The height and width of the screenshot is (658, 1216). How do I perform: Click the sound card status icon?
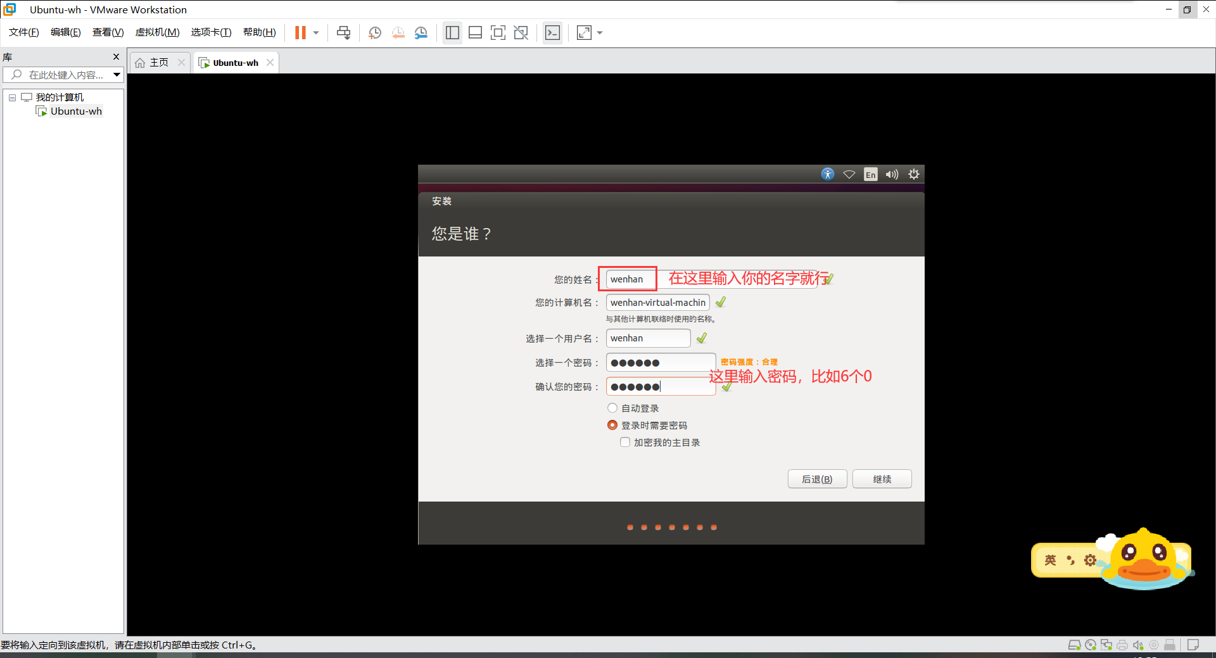(1138, 645)
